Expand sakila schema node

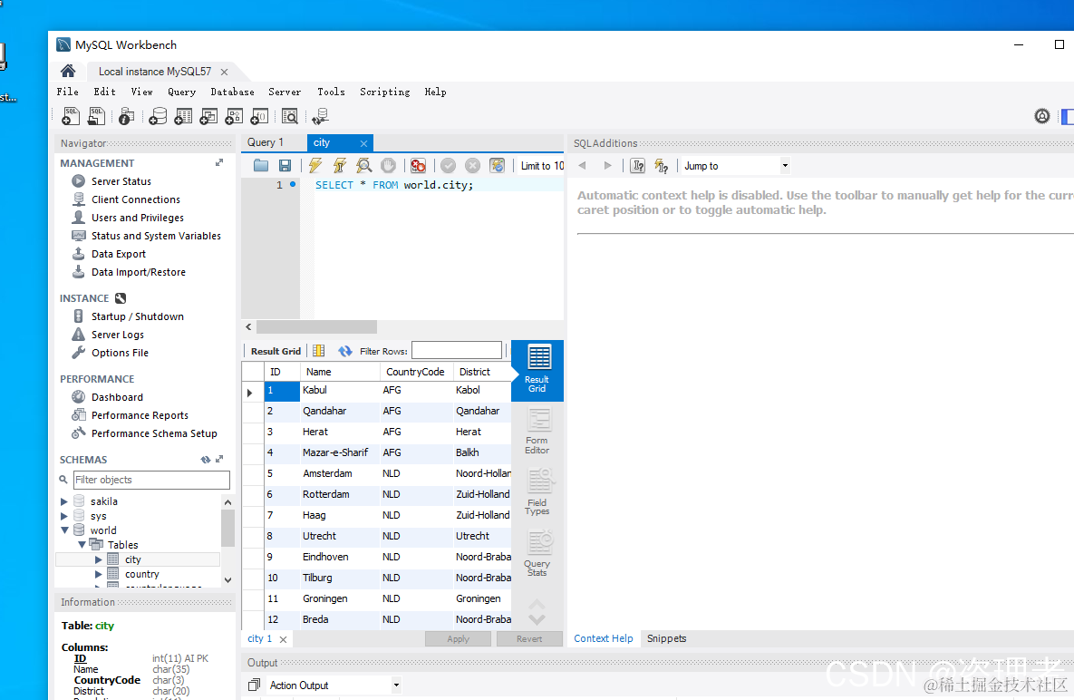[64, 501]
